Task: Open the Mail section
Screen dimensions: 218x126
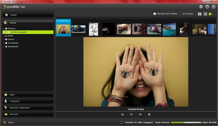Action: coord(28,95)
